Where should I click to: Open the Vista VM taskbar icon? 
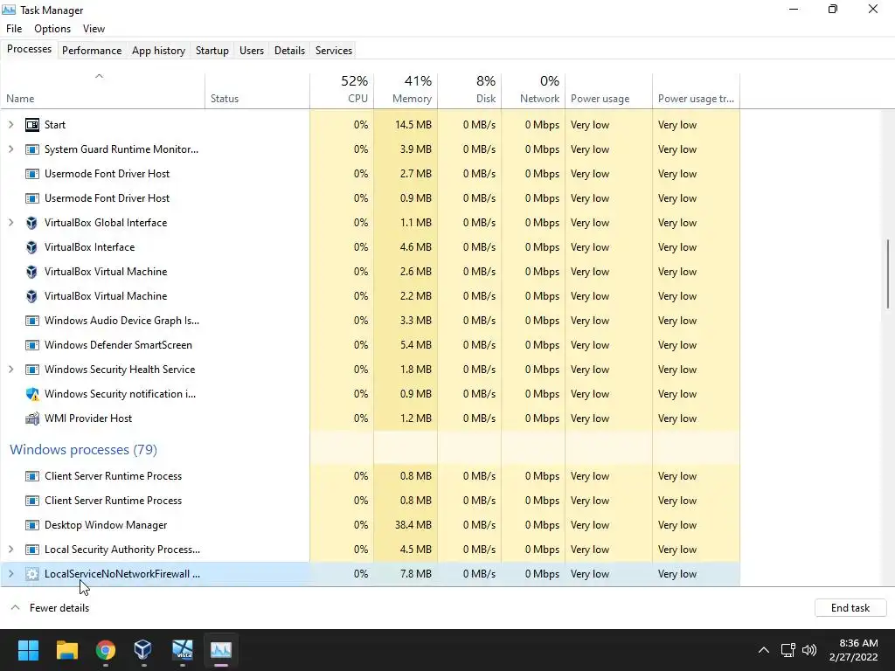point(183,649)
